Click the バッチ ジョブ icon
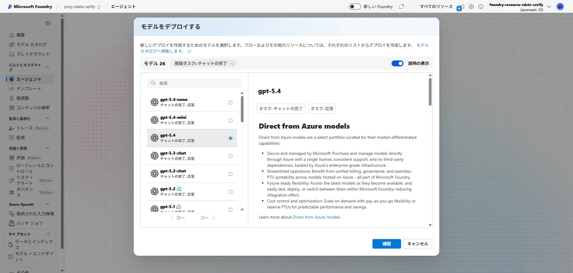The height and width of the screenshot is (273, 573). [12, 223]
